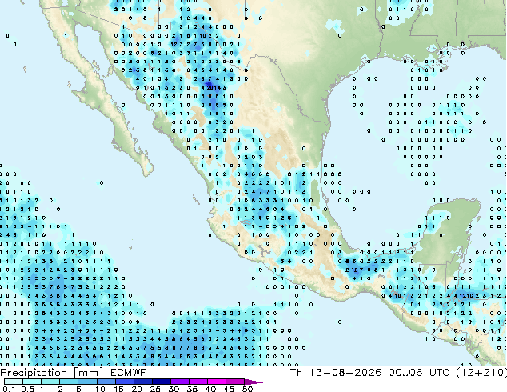The width and height of the screenshot is (507, 392).
Task: Click the 5–10 mm legend swatch
Action: [x=87, y=382]
